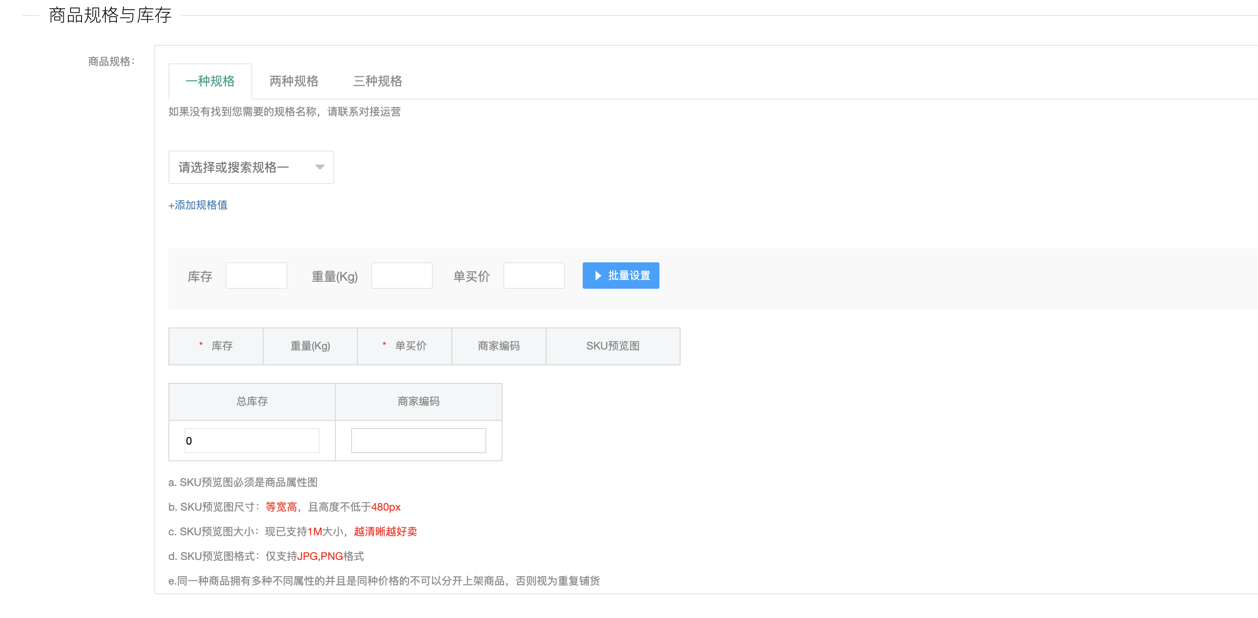Switch to the 两种规格 tab
Screen dimensions: 1258x618
[x=294, y=81]
